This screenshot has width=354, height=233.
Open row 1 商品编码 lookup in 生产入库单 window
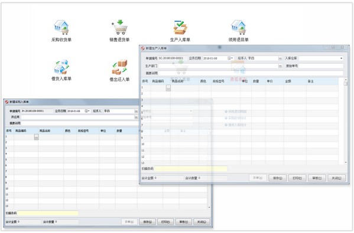[168, 88]
